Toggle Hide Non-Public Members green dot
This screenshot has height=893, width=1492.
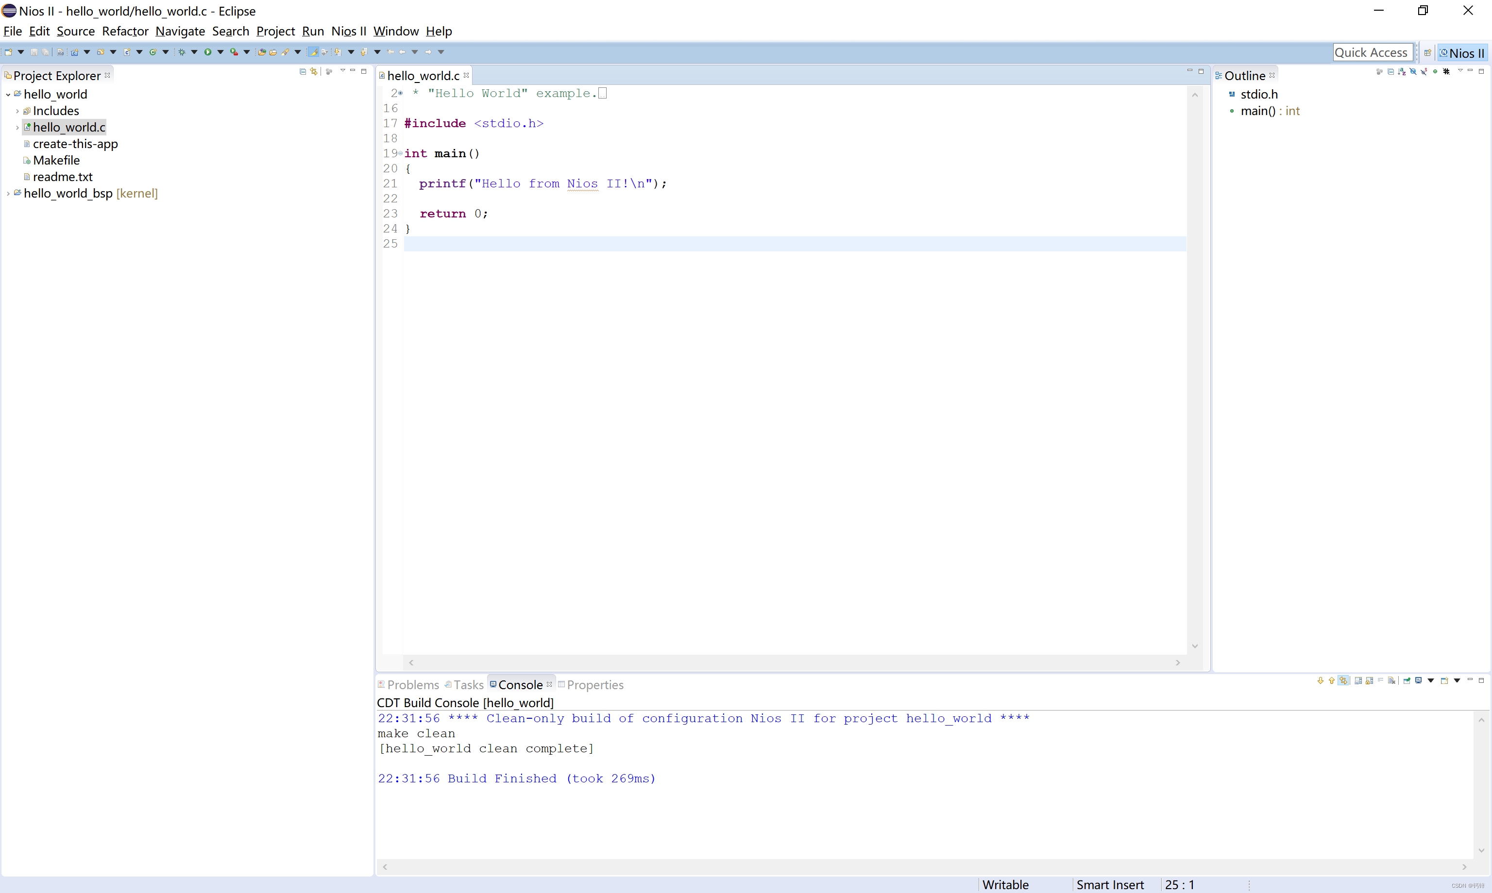point(1435,72)
